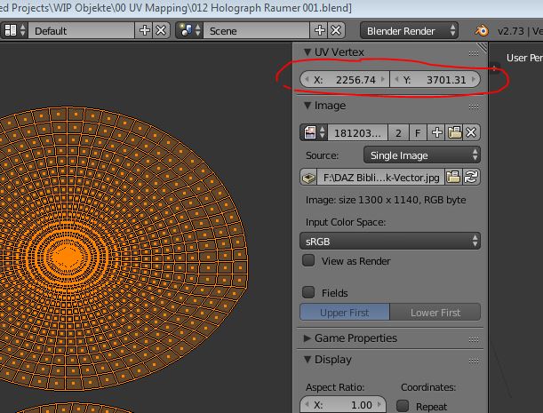
Task: Click the User Persp view label
Action: 524,58
